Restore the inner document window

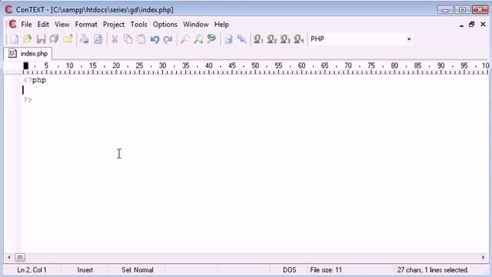[471, 24]
